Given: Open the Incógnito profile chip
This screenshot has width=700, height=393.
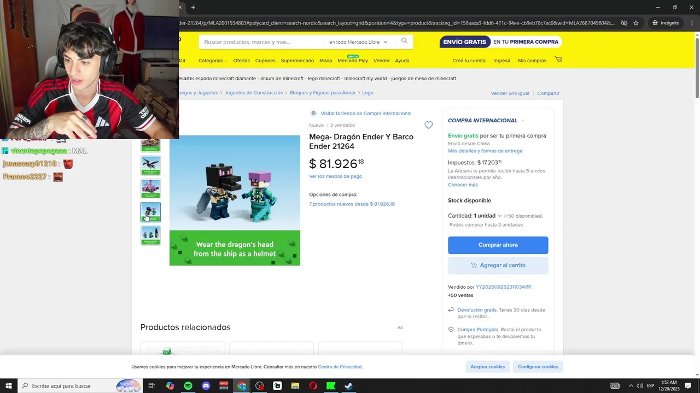Looking at the screenshot, I should 666,23.
